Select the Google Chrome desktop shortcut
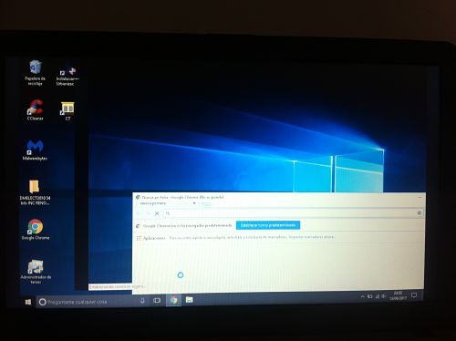 pyautogui.click(x=36, y=230)
